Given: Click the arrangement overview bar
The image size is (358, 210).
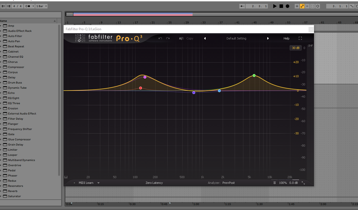Looking at the screenshot, I should tap(211, 14).
